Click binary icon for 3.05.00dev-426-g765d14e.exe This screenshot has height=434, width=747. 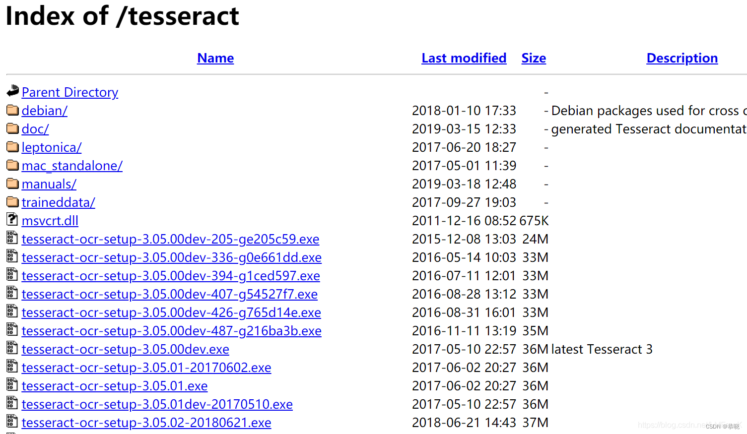pyautogui.click(x=12, y=310)
